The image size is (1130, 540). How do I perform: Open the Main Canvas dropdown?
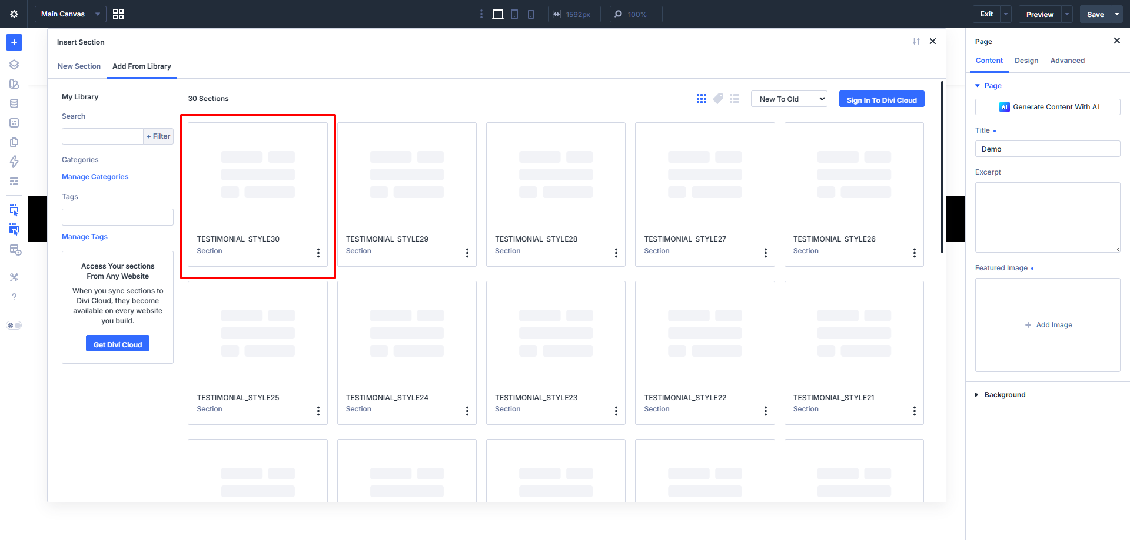[71, 14]
